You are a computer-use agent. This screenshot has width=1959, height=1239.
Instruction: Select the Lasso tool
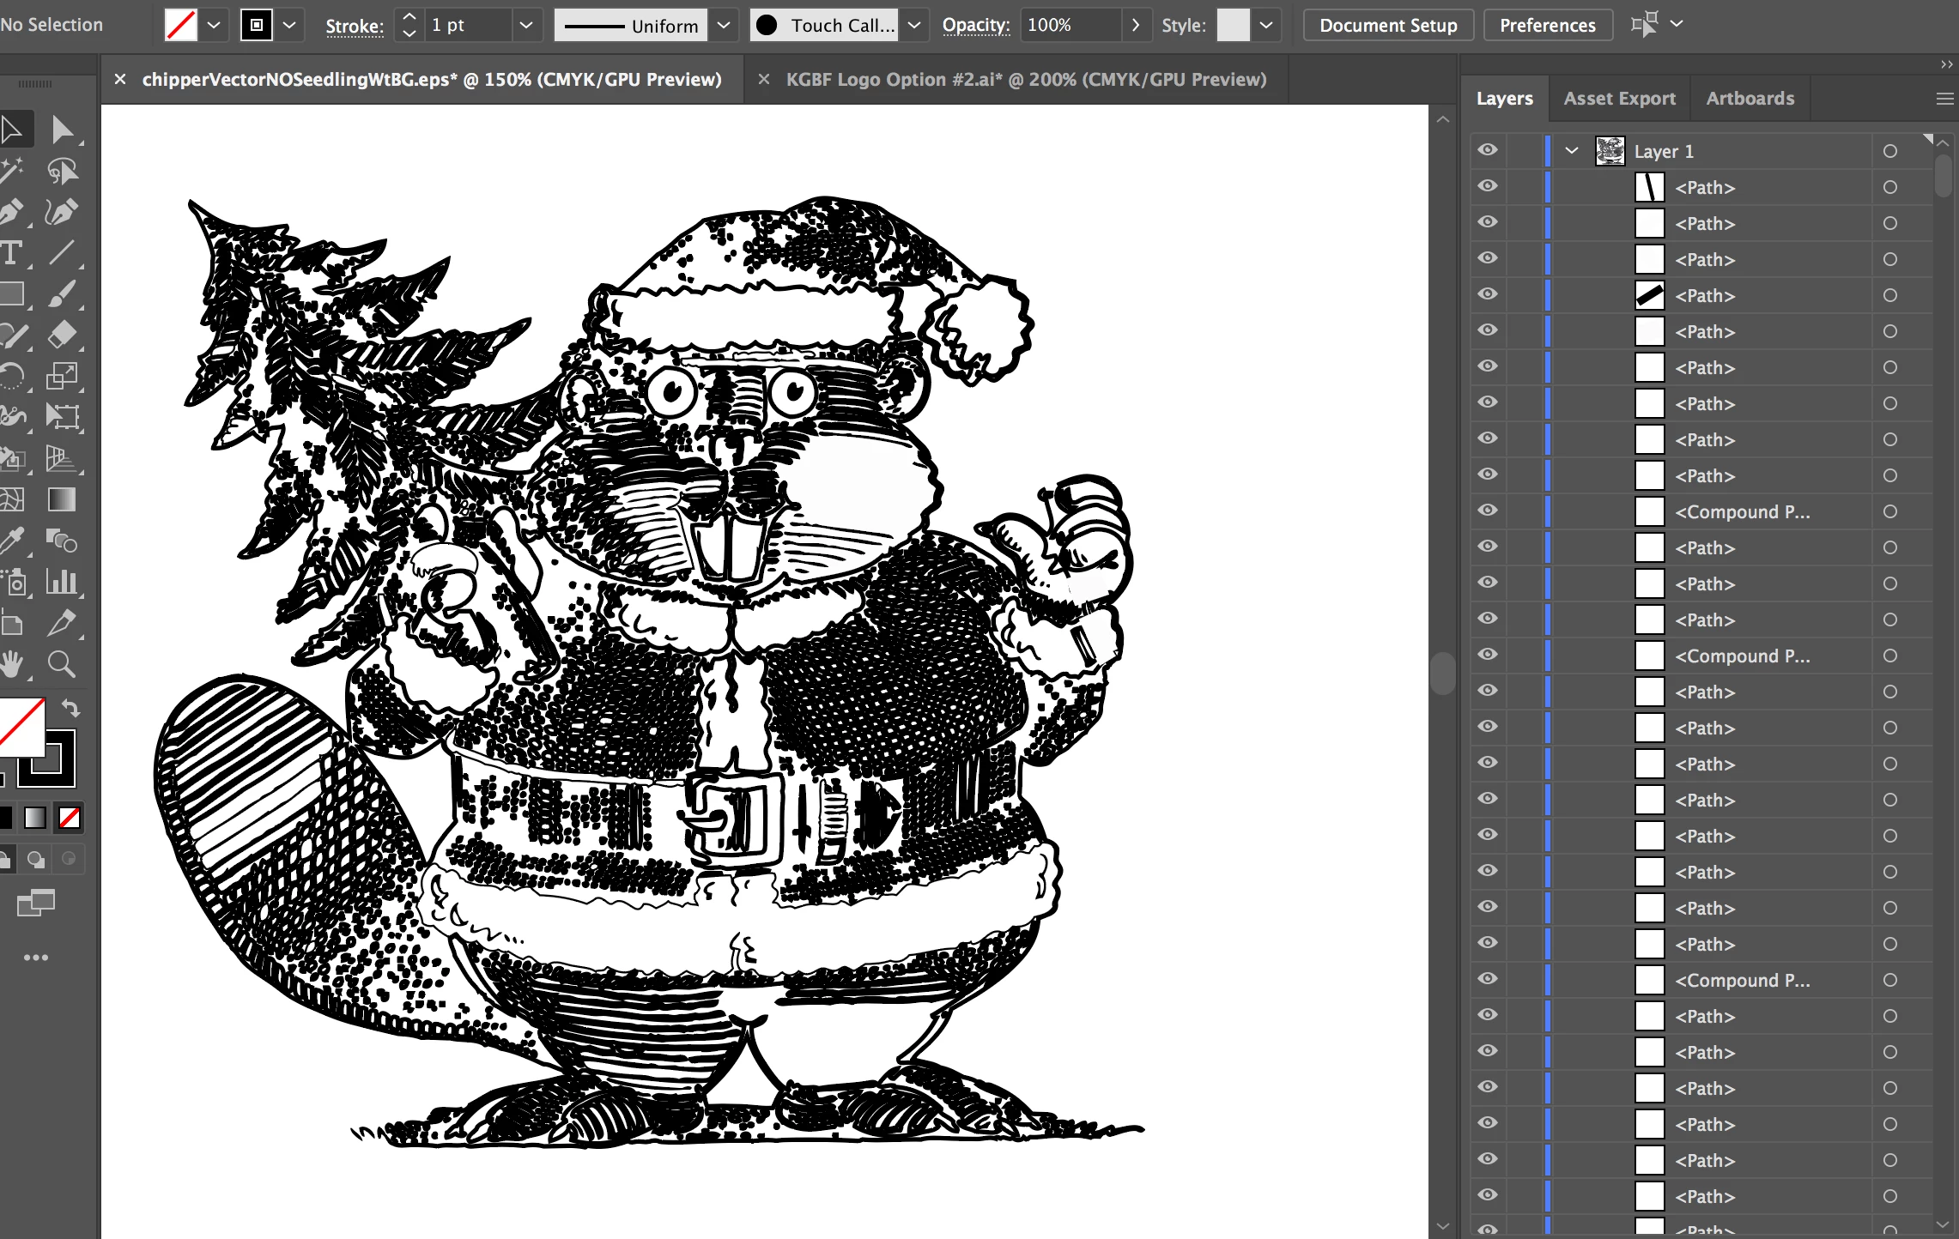62,172
